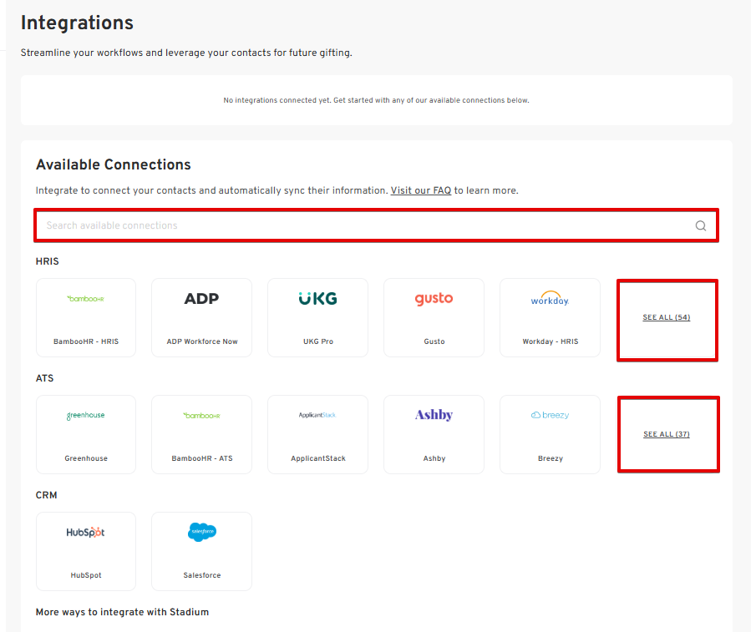751x632 pixels.
Task: Choose the ApplicantStack integration card
Action: coord(317,435)
